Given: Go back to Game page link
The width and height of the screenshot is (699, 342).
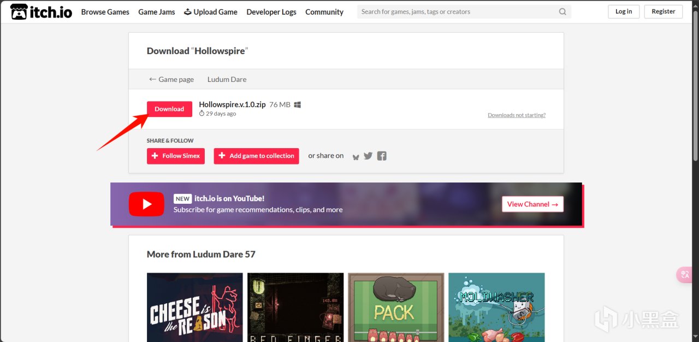Looking at the screenshot, I should 171,79.
